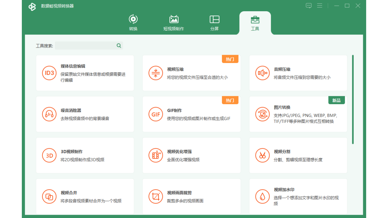Select the video split scissors icon
The width and height of the screenshot is (388, 218).
[263, 155]
